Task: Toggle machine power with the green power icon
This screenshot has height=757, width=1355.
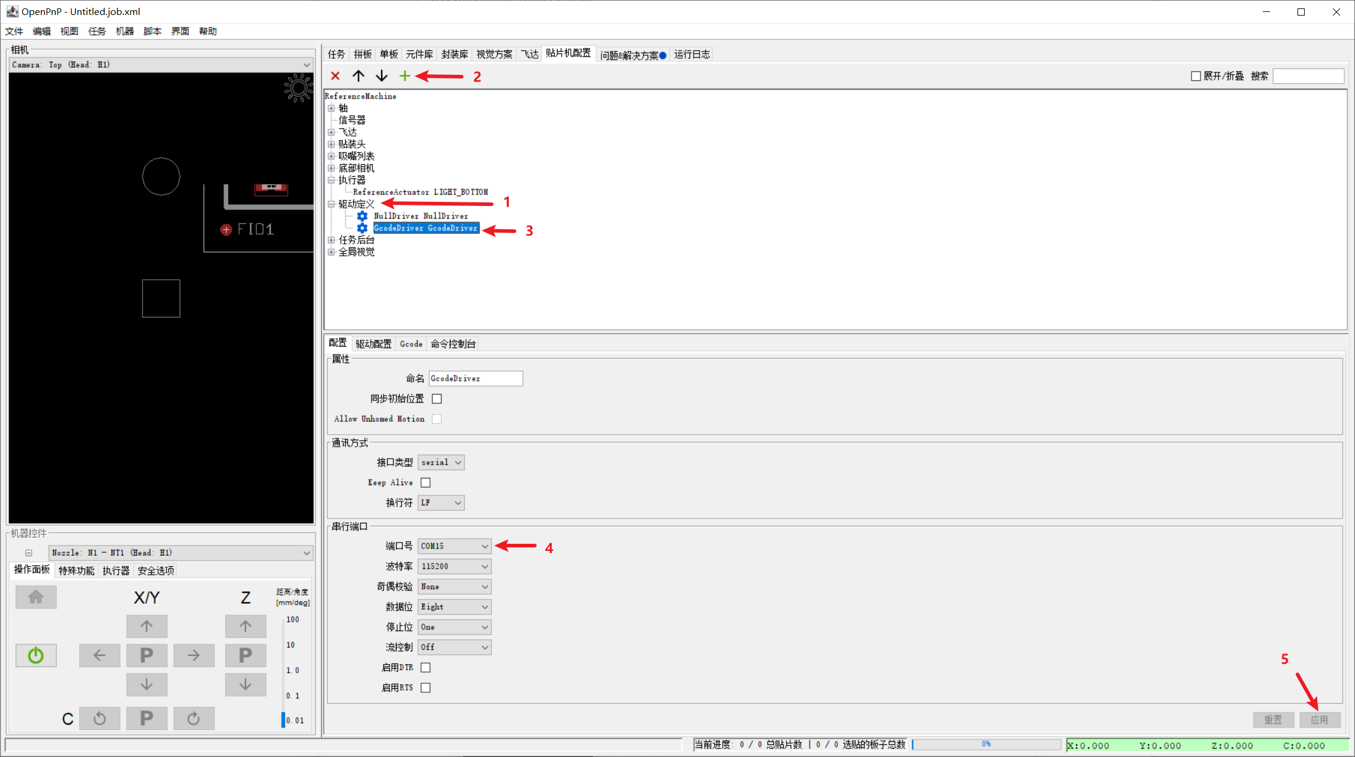Action: pyautogui.click(x=35, y=655)
